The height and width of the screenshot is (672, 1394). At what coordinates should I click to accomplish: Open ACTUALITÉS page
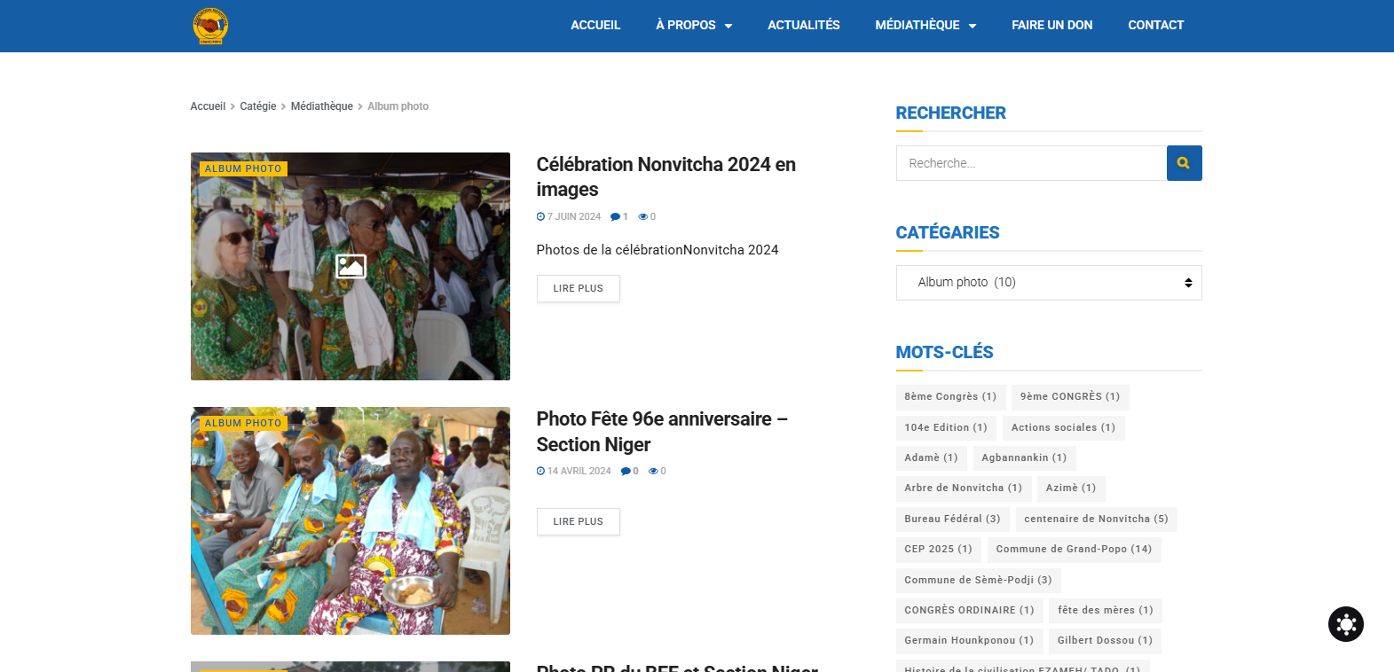pyautogui.click(x=804, y=25)
